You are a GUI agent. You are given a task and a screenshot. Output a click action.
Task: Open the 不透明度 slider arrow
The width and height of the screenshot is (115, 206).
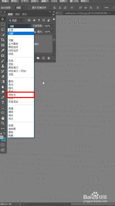click(x=53, y=26)
